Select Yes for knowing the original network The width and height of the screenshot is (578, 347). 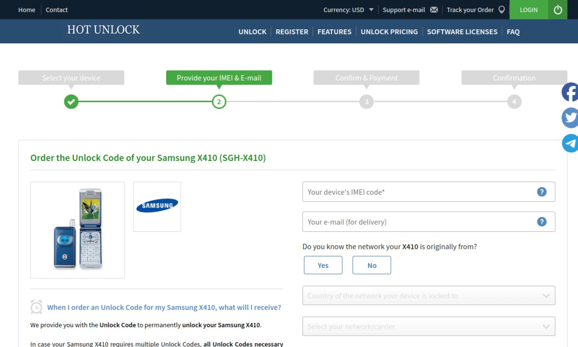pos(323,265)
